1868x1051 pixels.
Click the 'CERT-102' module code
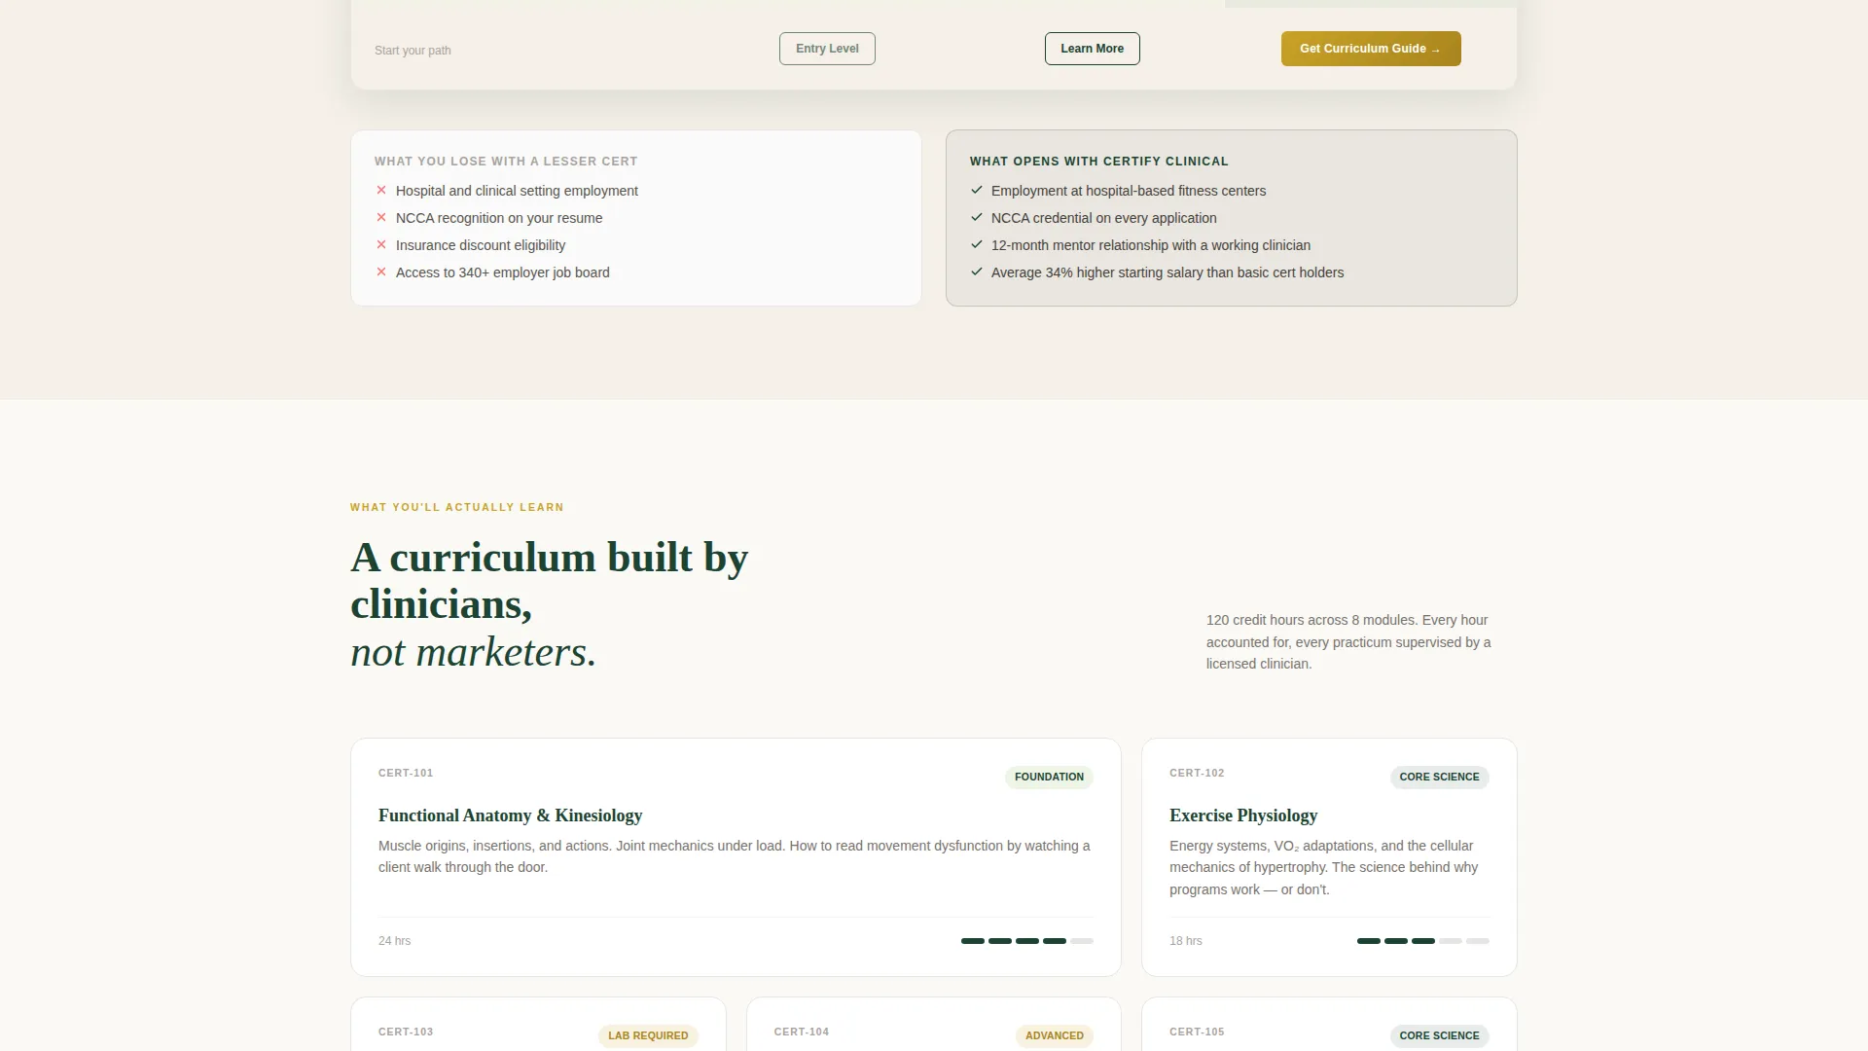pos(1197,773)
